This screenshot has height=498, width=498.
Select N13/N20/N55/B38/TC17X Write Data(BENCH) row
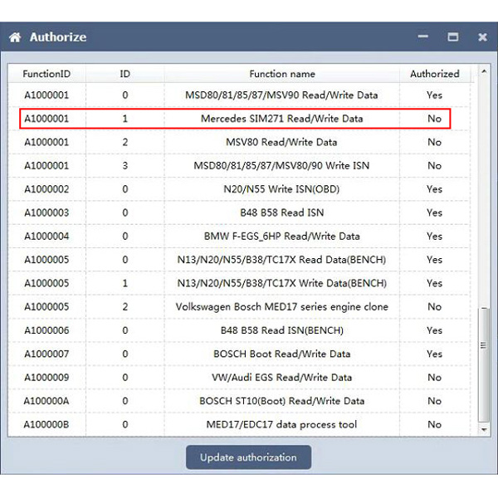point(239,283)
